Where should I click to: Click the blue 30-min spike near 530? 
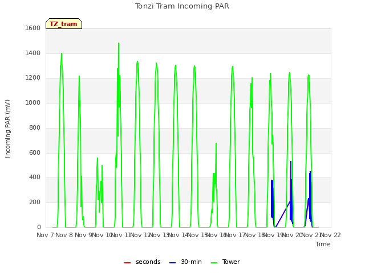[291, 162]
